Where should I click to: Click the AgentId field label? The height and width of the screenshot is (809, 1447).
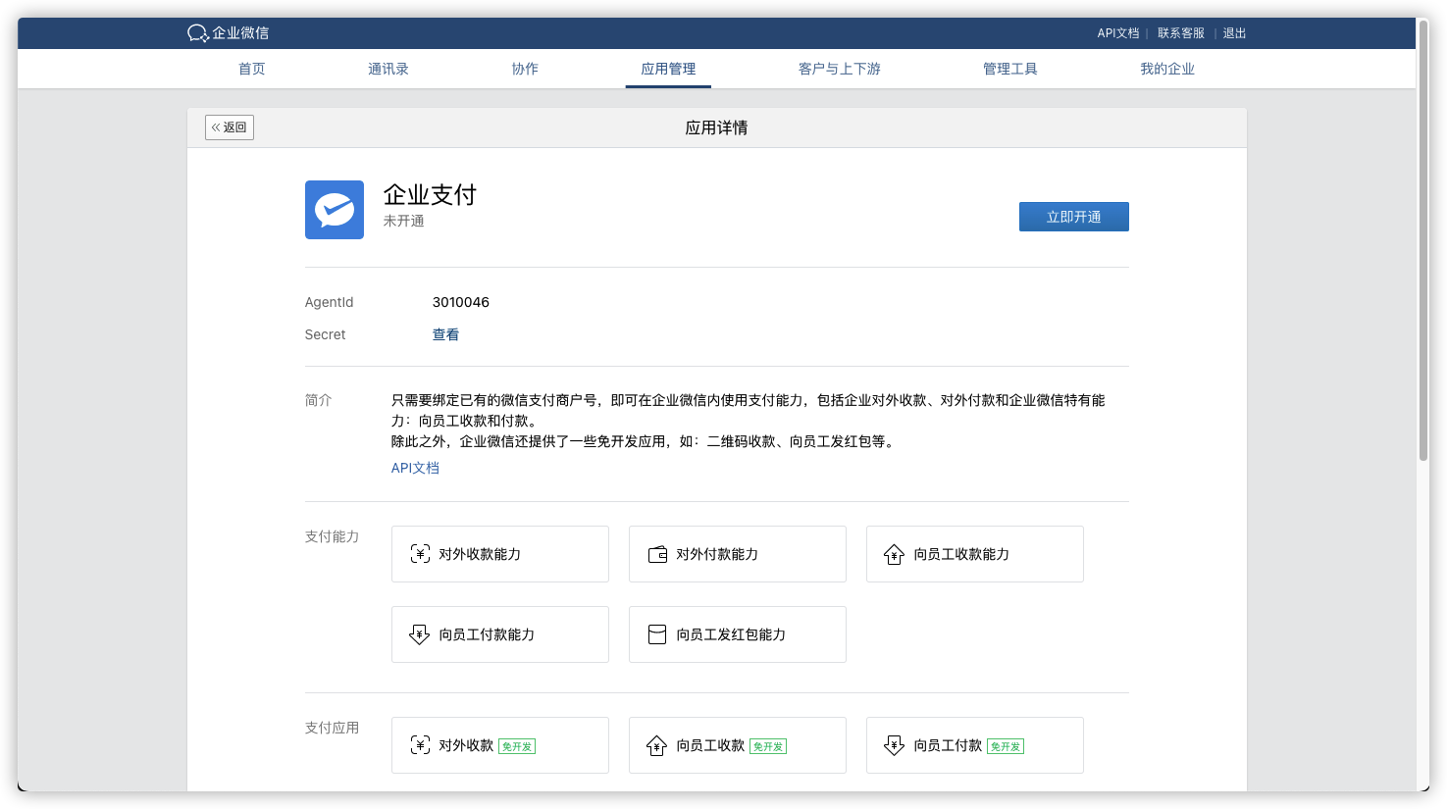[x=330, y=302]
